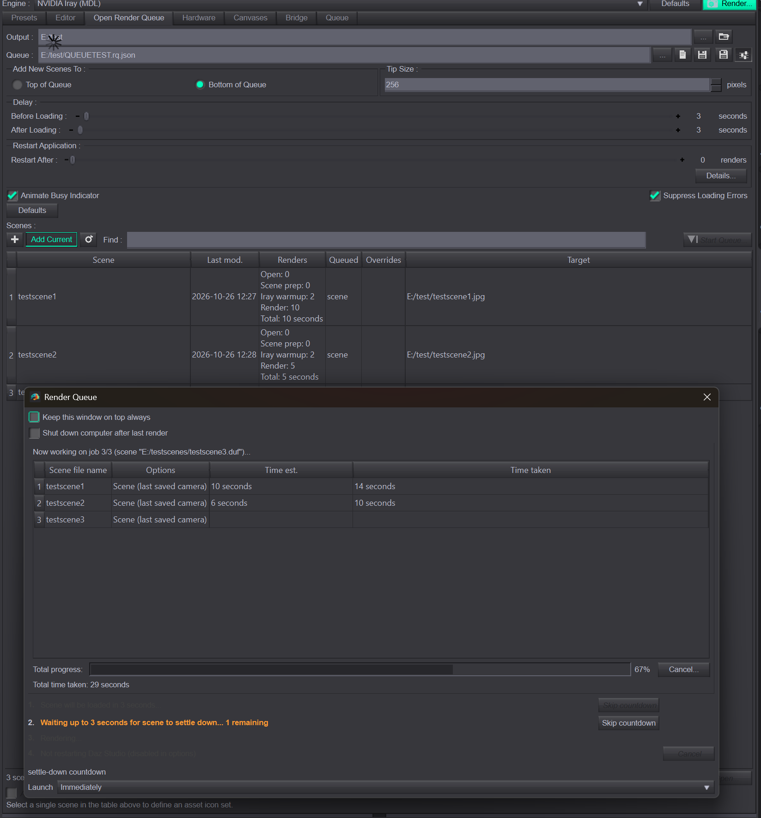Toggle Animate Busy Indicator checkbox
The width and height of the screenshot is (761, 818).
(x=12, y=196)
